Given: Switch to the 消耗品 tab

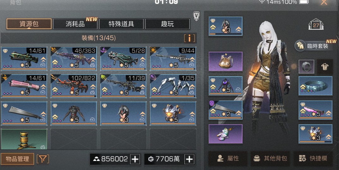Looking at the screenshot, I should click(x=75, y=24).
